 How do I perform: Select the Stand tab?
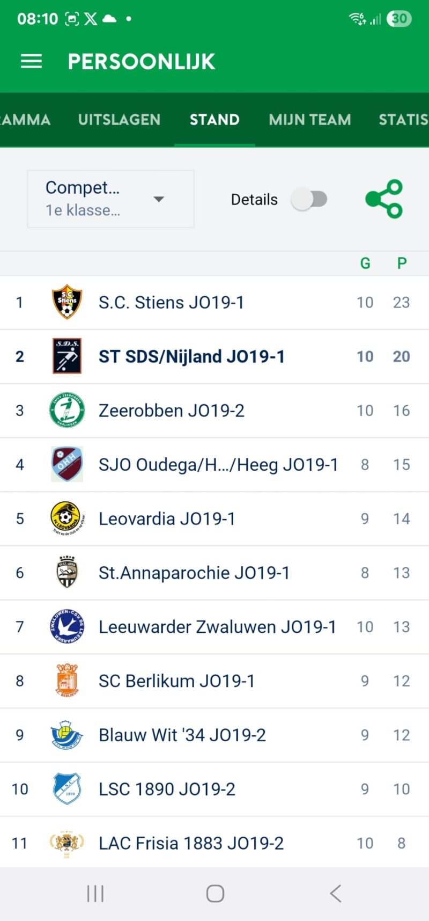point(214,119)
